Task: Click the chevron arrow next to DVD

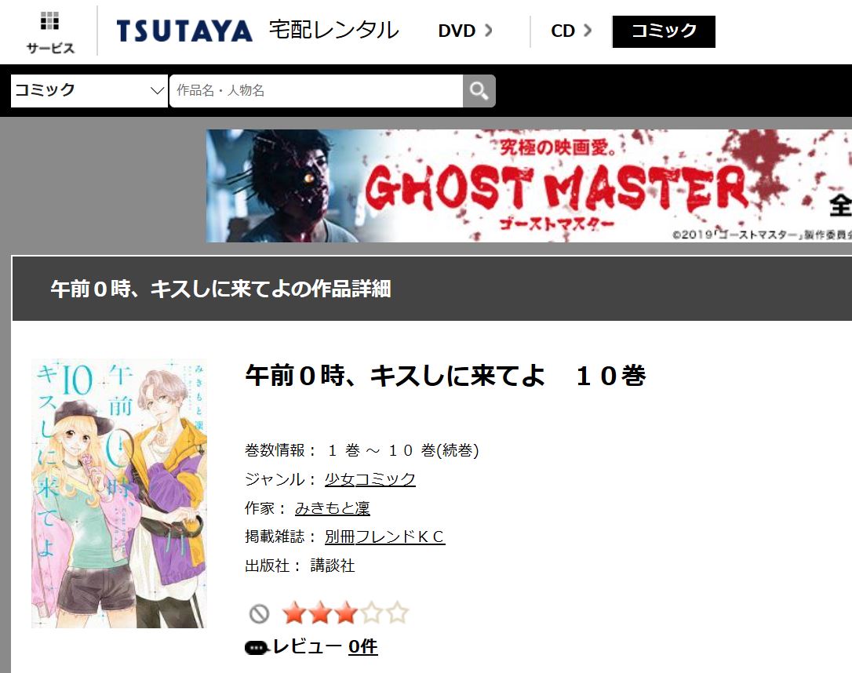Action: pyautogui.click(x=488, y=31)
